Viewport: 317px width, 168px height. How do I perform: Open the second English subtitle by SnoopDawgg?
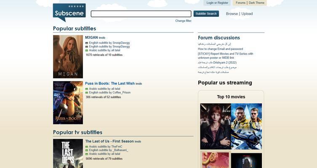109,46
